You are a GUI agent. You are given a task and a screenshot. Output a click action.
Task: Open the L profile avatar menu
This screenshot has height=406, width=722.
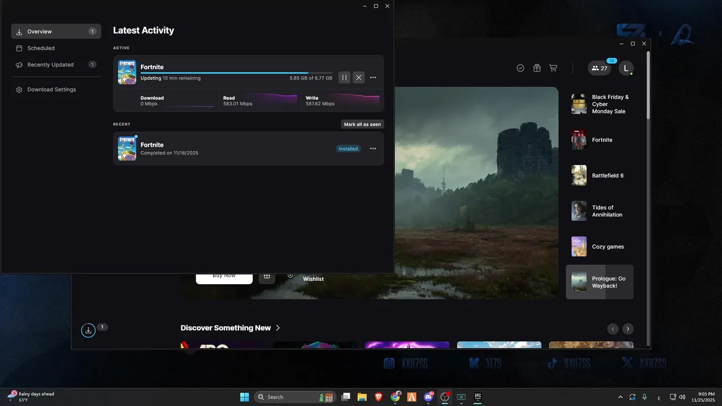pyautogui.click(x=626, y=68)
